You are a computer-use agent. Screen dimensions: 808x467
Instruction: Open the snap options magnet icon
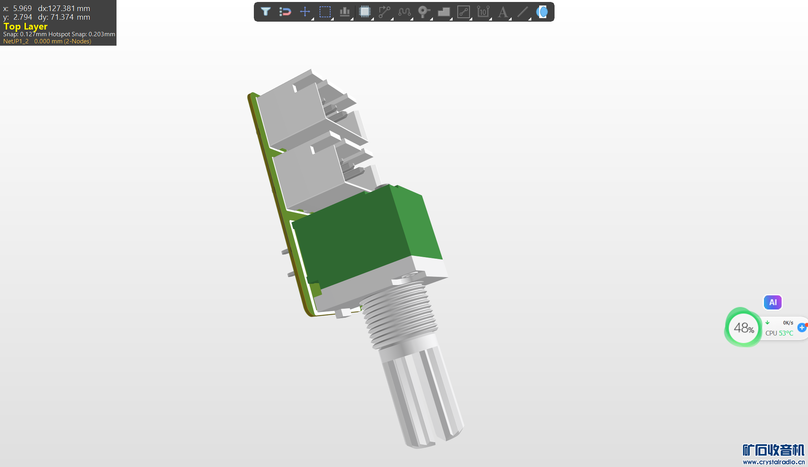tap(285, 12)
